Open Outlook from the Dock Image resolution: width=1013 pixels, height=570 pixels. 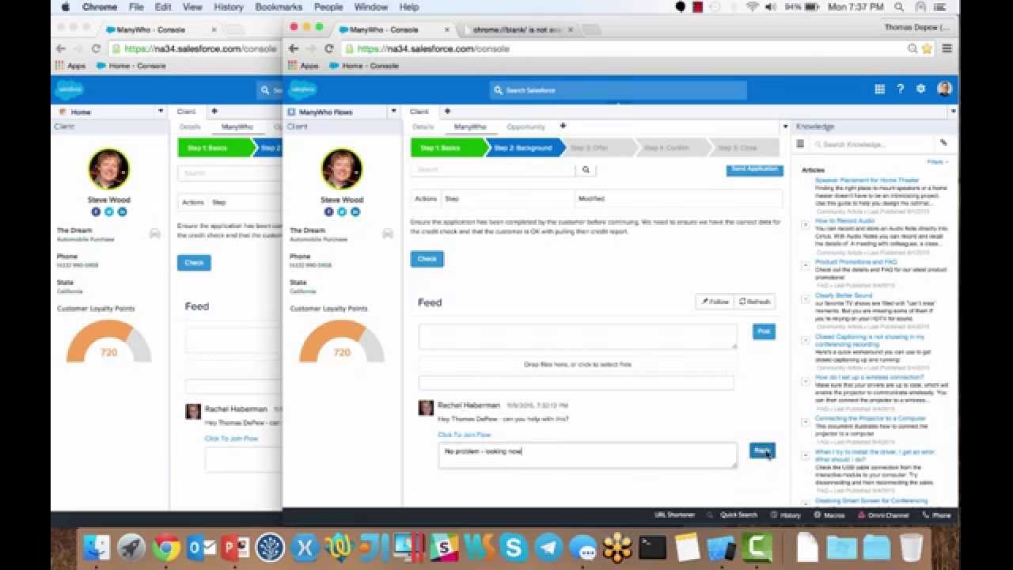click(x=201, y=548)
